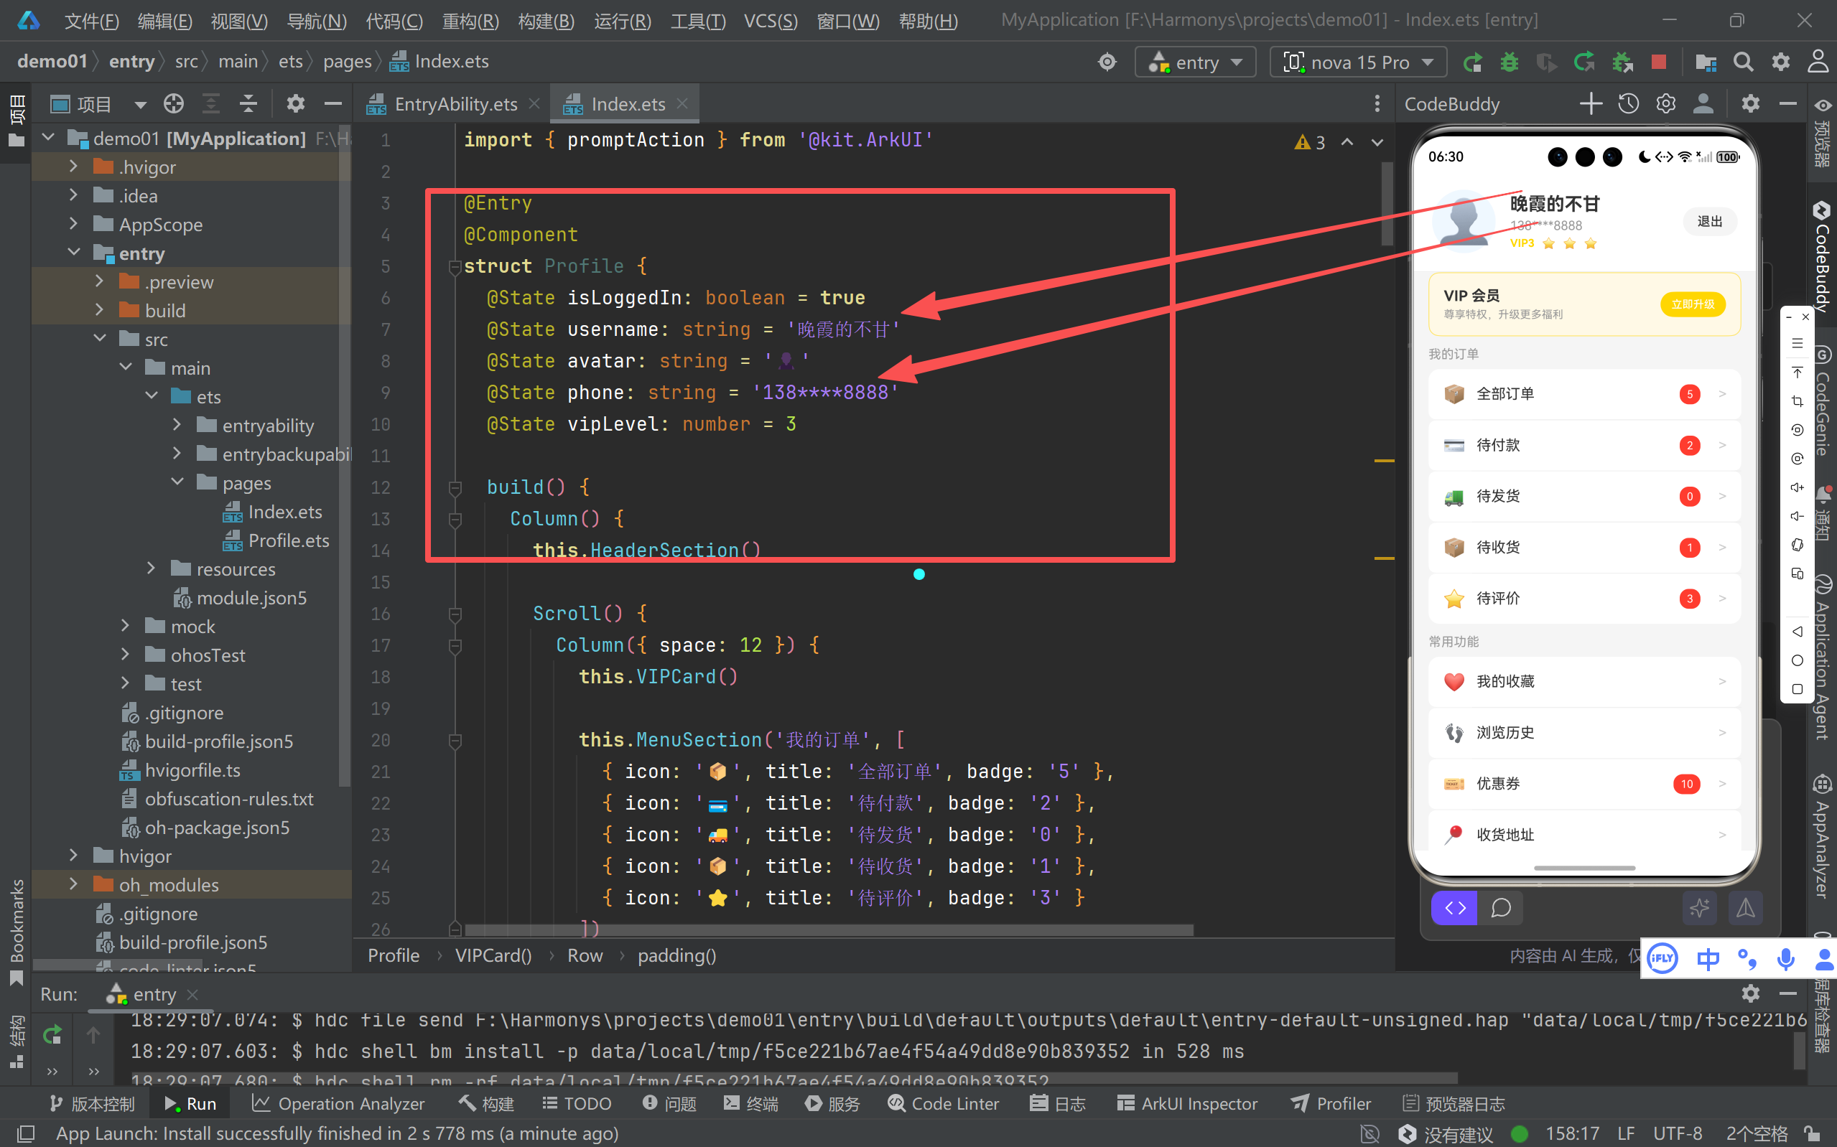This screenshot has height=1147, width=1837.
Task: Open the 构建(B) menu
Action: tap(546, 21)
